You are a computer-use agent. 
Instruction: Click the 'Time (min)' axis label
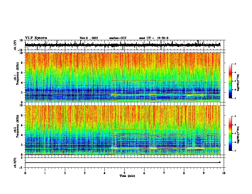127,176
